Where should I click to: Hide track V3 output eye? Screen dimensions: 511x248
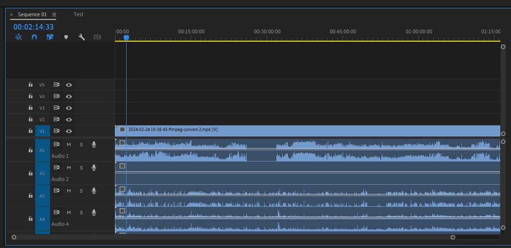click(x=69, y=108)
